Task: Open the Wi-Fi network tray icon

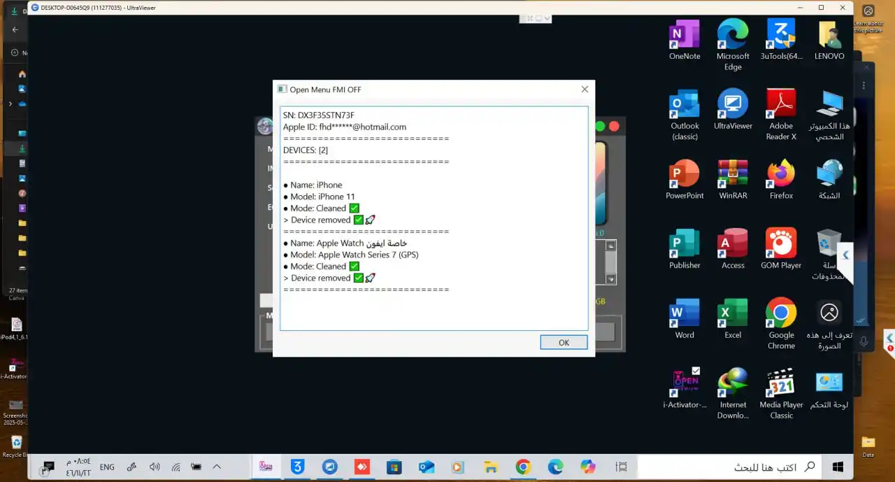Action: point(176,467)
